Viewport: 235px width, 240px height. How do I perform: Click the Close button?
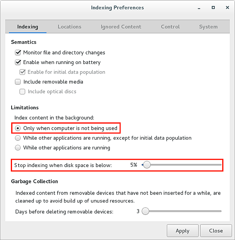216,231
